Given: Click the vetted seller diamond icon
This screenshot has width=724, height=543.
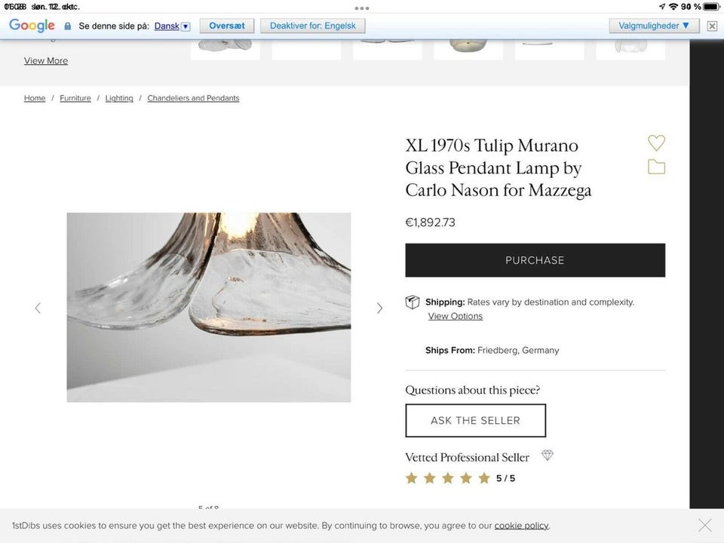Looking at the screenshot, I should (x=548, y=456).
